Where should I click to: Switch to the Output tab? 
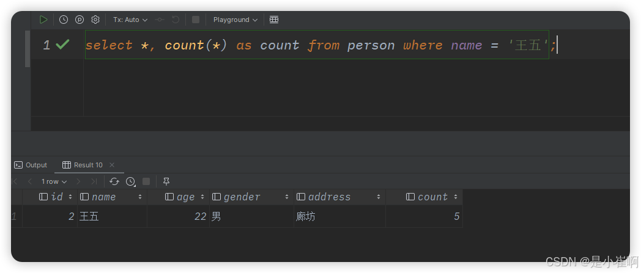point(31,165)
